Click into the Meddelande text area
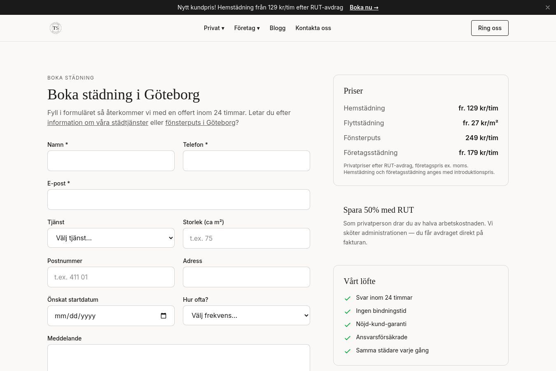This screenshot has width=556, height=371. (x=179, y=358)
